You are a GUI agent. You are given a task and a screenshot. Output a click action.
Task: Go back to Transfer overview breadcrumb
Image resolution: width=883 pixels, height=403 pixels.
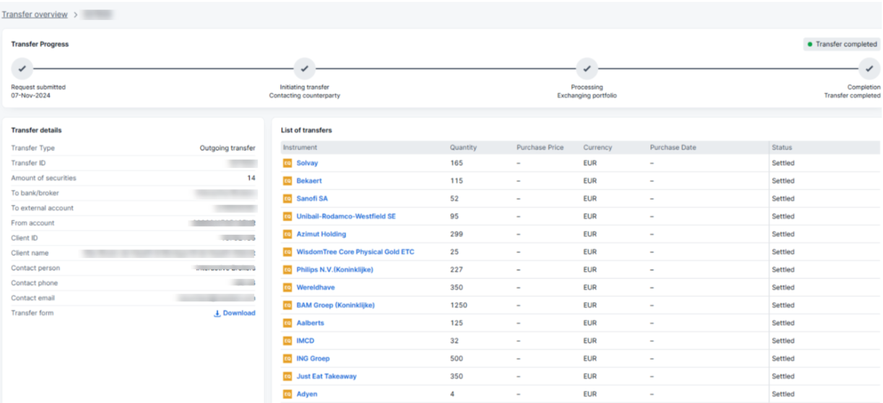pos(35,14)
